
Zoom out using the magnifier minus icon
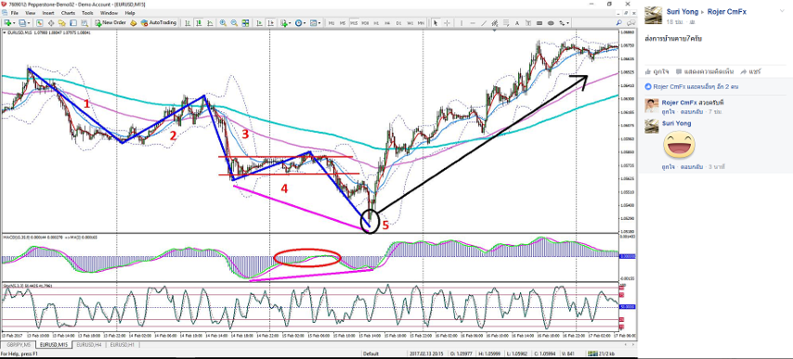click(x=234, y=22)
